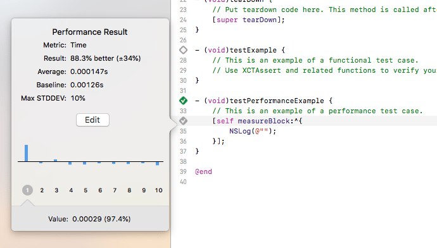Click the tall first bar in the chart
This screenshot has height=248, width=437.
pos(26,153)
